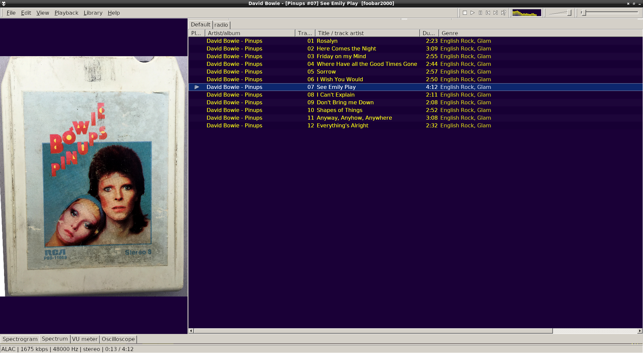Click the playlist horizontal scrollbar thumb

click(x=373, y=331)
